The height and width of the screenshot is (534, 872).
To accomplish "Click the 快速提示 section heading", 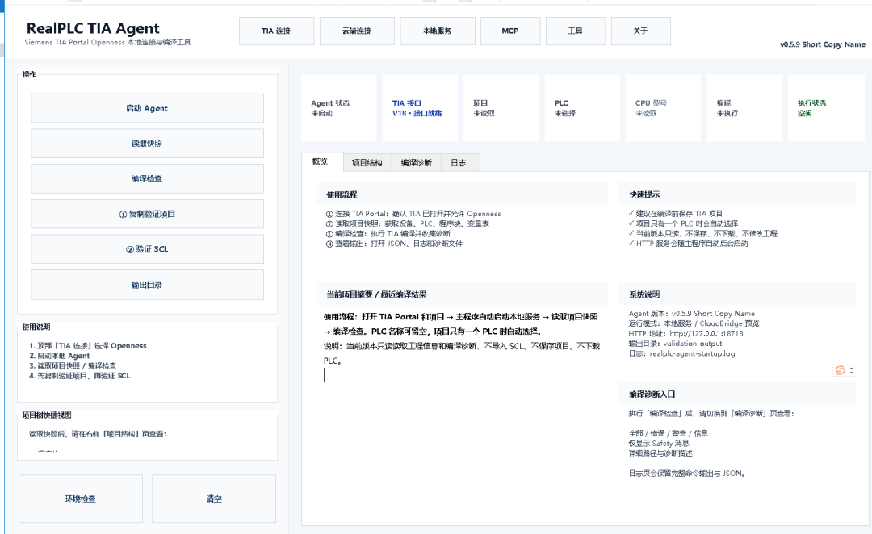I will [644, 195].
